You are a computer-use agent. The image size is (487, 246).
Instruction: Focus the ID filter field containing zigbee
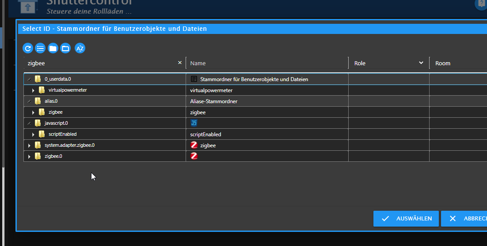pos(101,63)
